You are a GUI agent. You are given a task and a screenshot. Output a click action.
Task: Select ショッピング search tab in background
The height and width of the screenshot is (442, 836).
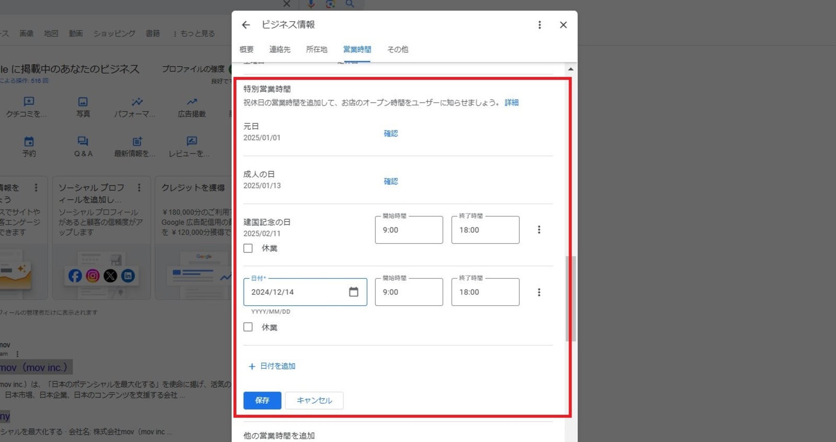pos(114,33)
